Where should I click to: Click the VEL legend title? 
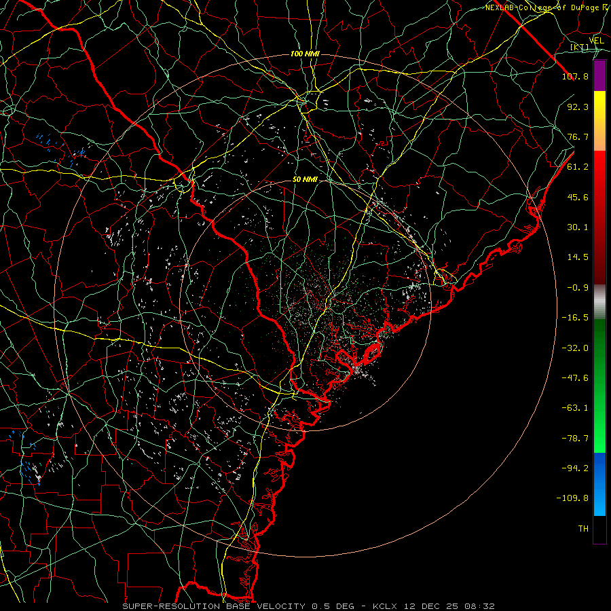point(596,41)
